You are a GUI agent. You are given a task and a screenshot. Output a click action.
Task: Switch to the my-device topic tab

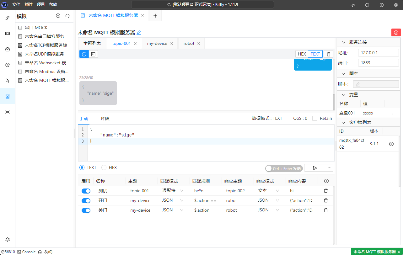coord(157,43)
